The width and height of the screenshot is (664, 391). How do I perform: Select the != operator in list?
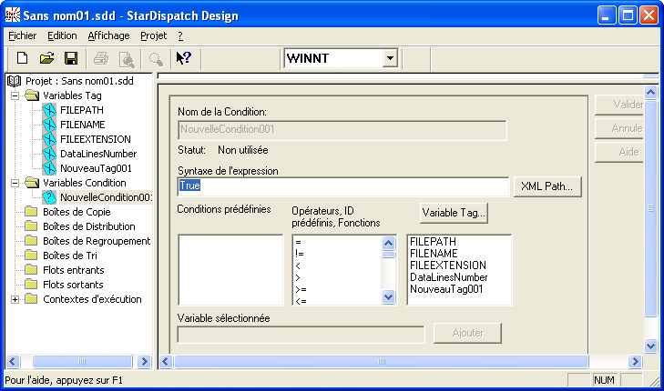coord(301,254)
